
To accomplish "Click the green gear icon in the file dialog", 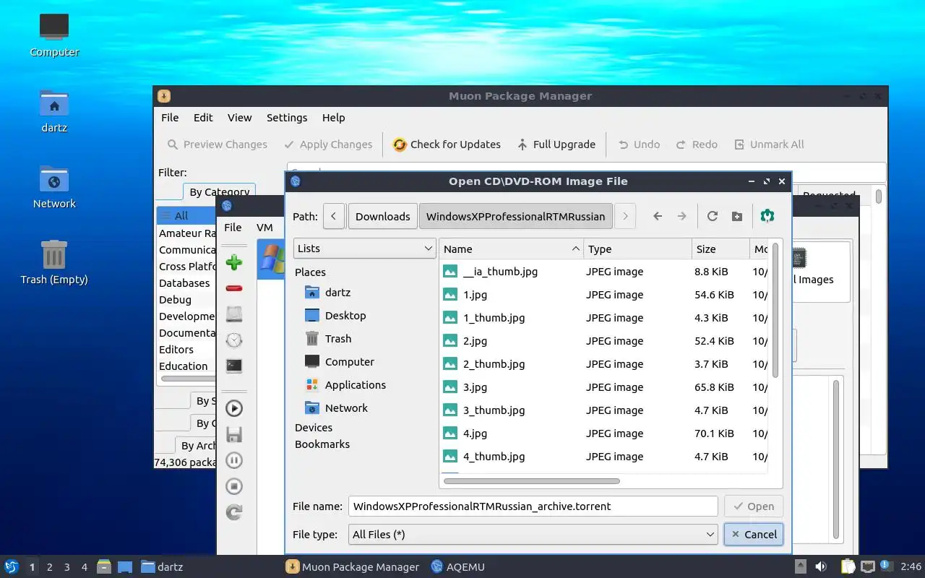I will click(x=767, y=215).
